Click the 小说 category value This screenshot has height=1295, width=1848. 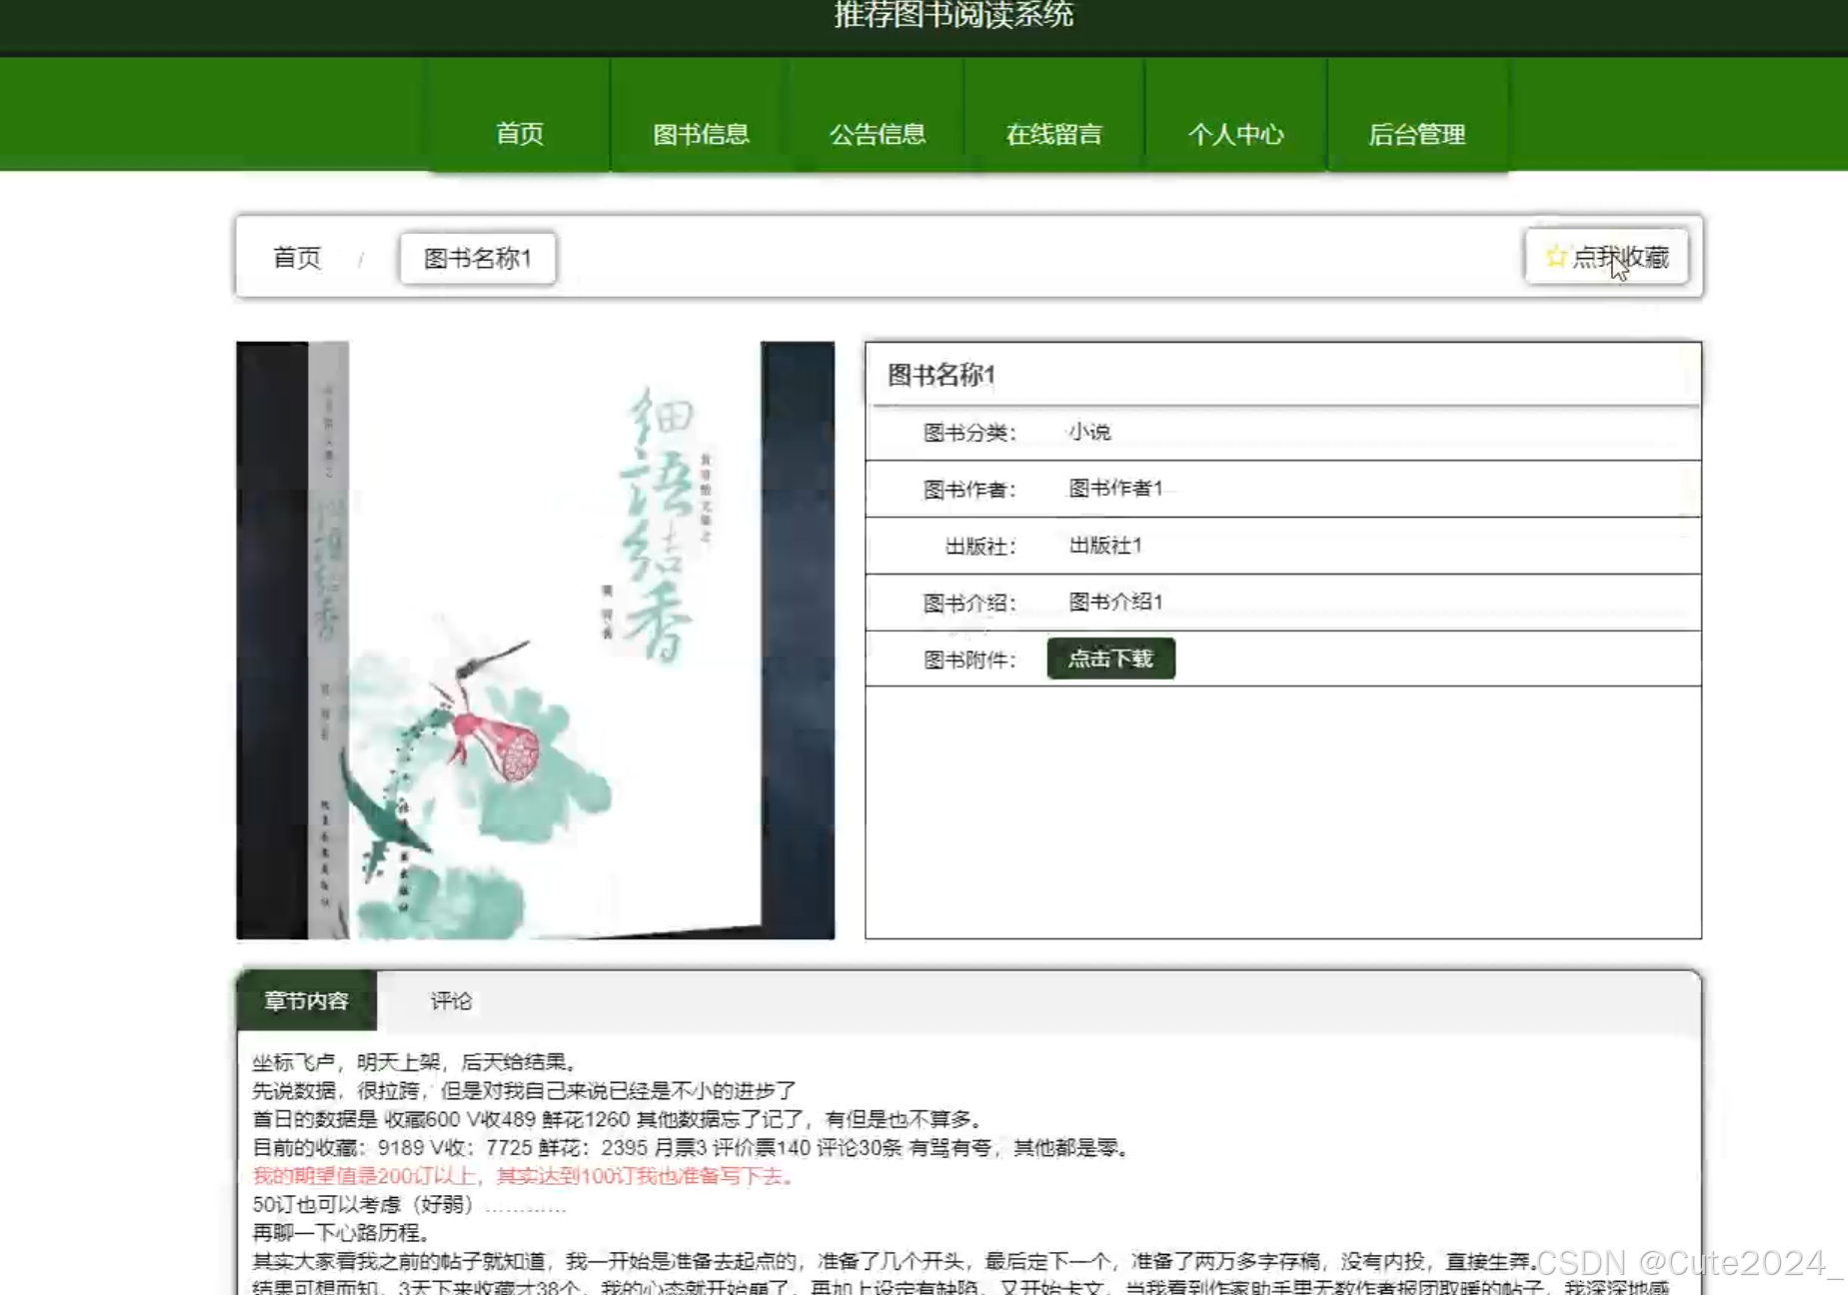[x=1089, y=432]
